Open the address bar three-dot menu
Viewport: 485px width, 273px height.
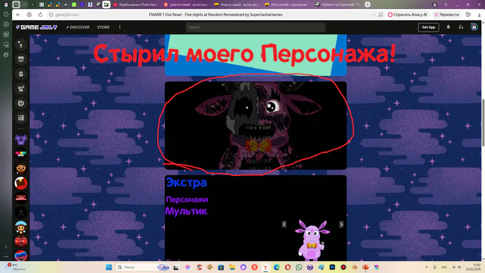pyautogui.click(x=373, y=15)
